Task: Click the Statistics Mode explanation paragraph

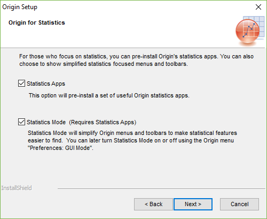Action: (132, 140)
